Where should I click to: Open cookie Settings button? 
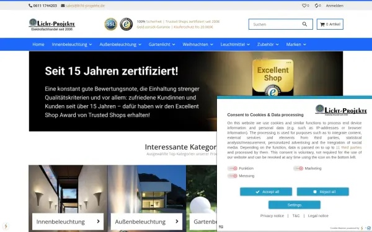(294, 205)
